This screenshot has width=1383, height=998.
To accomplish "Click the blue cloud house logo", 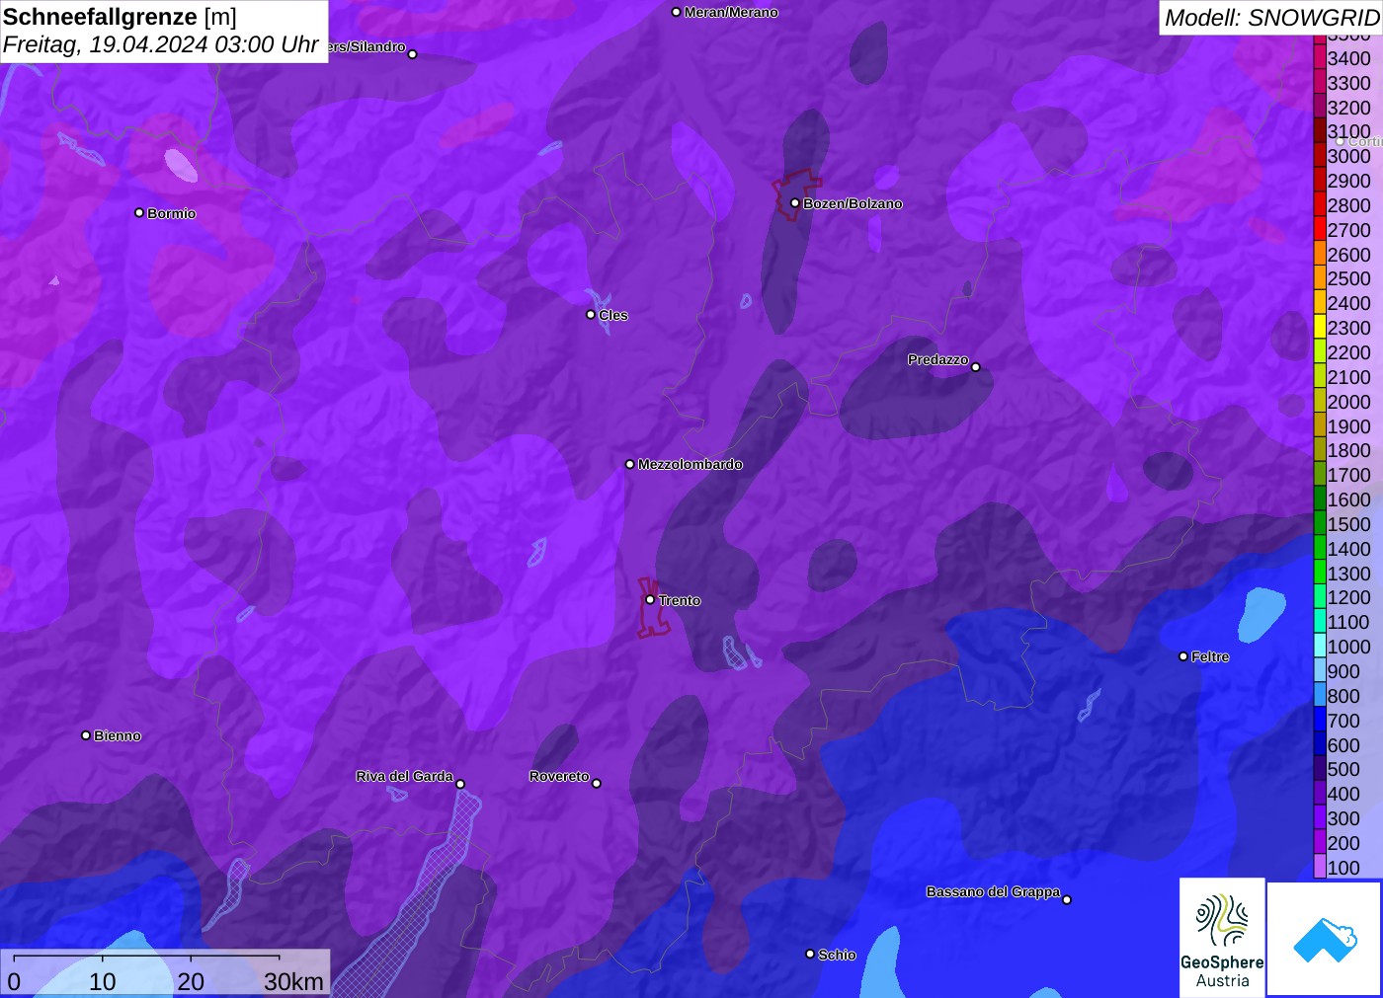I will click(1325, 939).
